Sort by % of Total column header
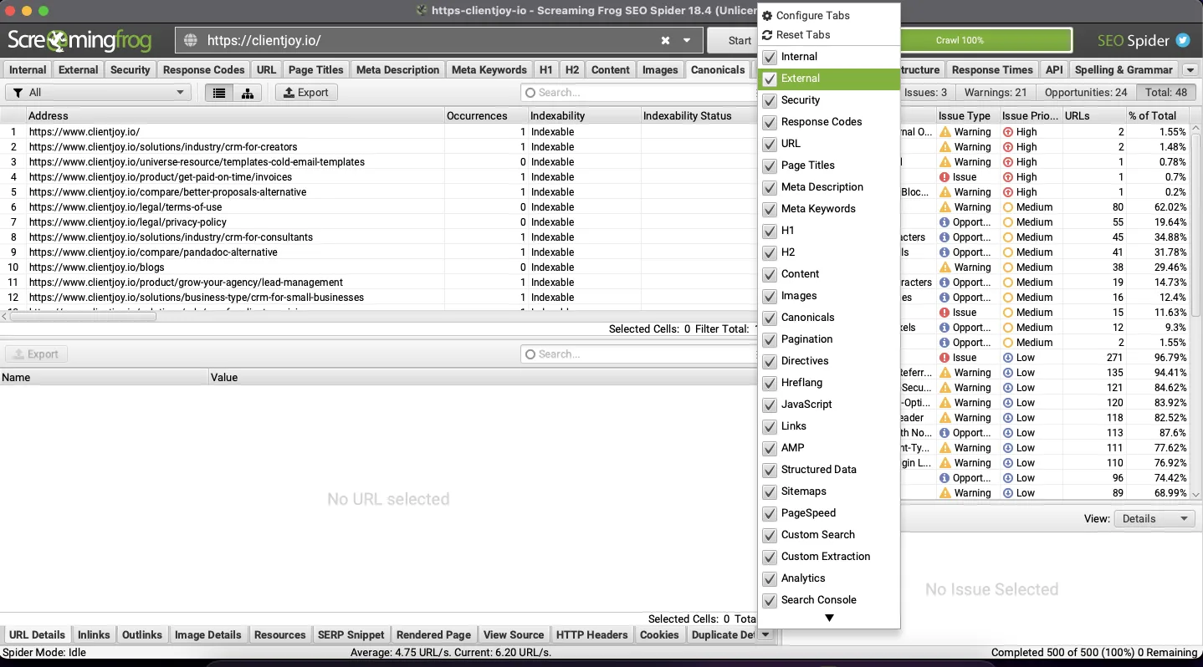The image size is (1203, 667). point(1156,116)
